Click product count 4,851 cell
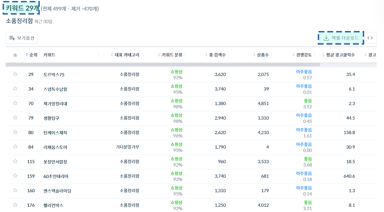 263,104
